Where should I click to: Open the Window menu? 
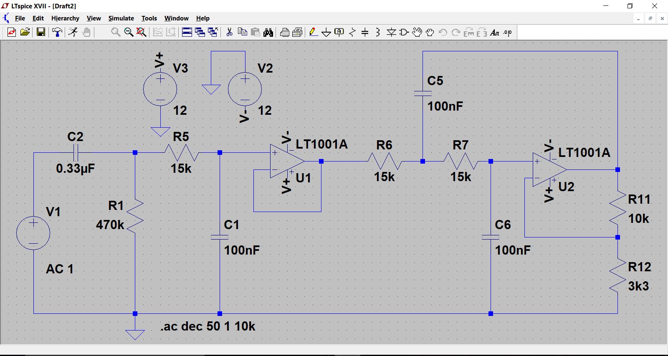pos(176,18)
